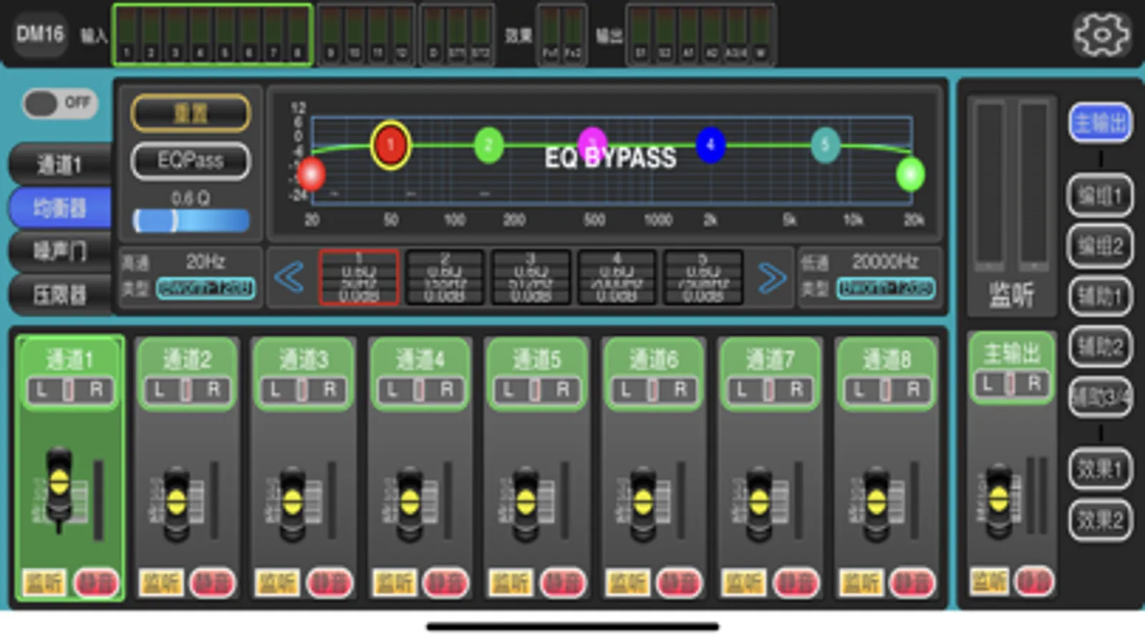
Task: Click the green low-pass filter node
Action: pyautogui.click(x=910, y=174)
